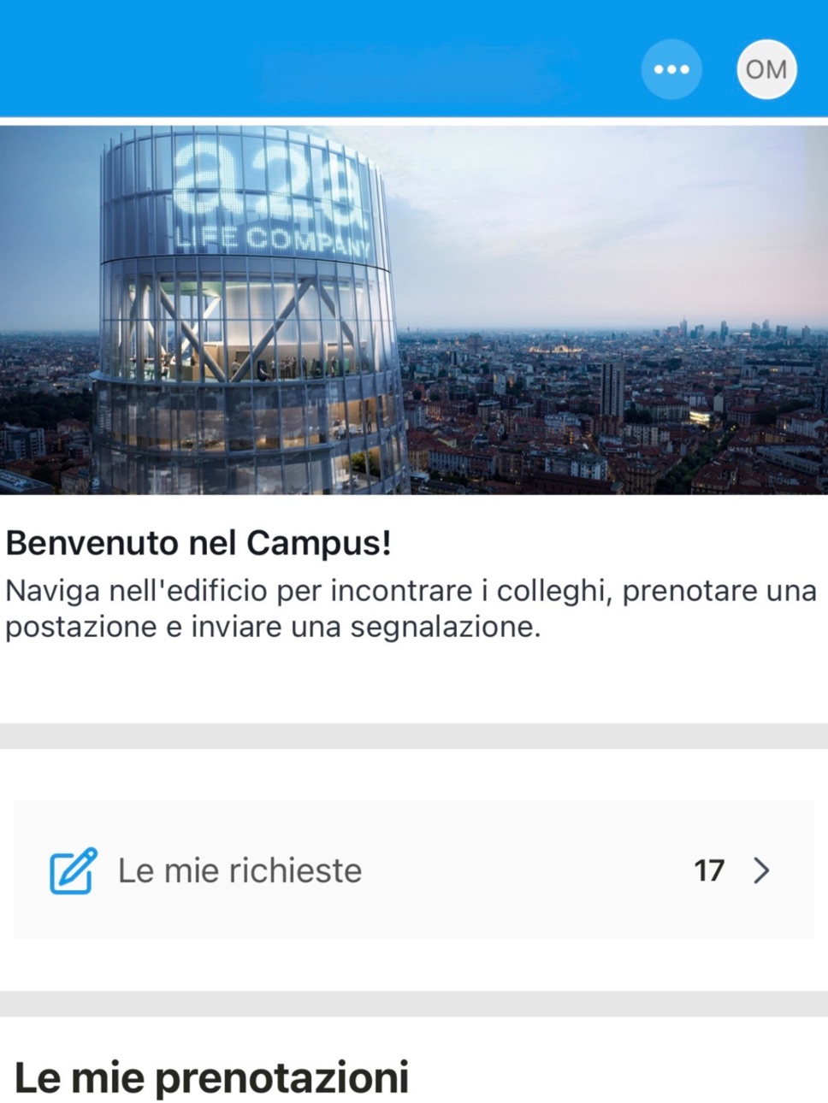Expand Le mie richieste with the chevron arrow
The height and width of the screenshot is (1103, 828).
point(761,870)
